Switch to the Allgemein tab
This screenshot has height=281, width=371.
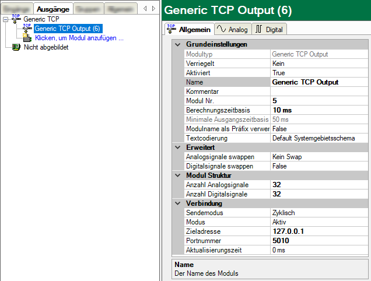click(189, 29)
